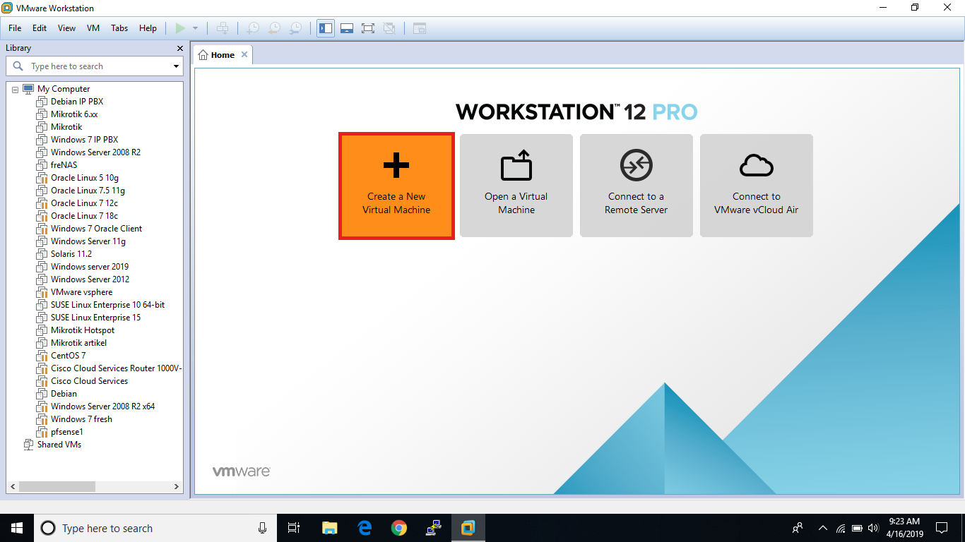Click Create a New Virtual Machine
Image resolution: width=965 pixels, height=542 pixels.
click(396, 186)
